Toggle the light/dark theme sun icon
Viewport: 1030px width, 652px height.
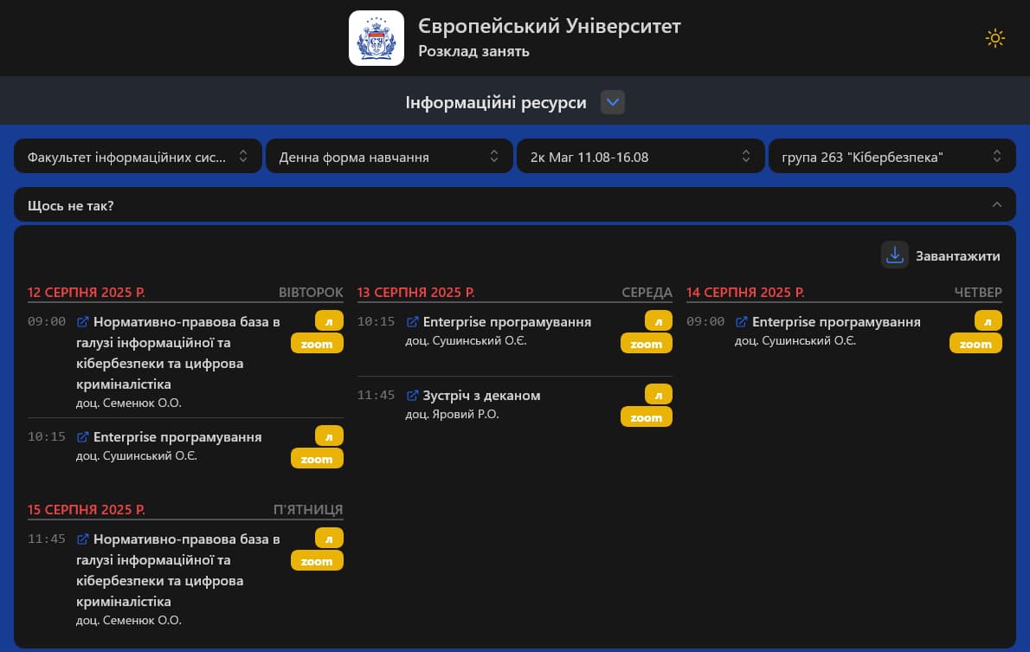point(995,38)
